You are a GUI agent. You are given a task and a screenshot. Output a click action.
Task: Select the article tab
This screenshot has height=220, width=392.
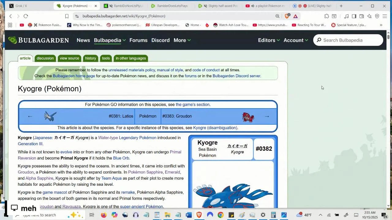25,58
